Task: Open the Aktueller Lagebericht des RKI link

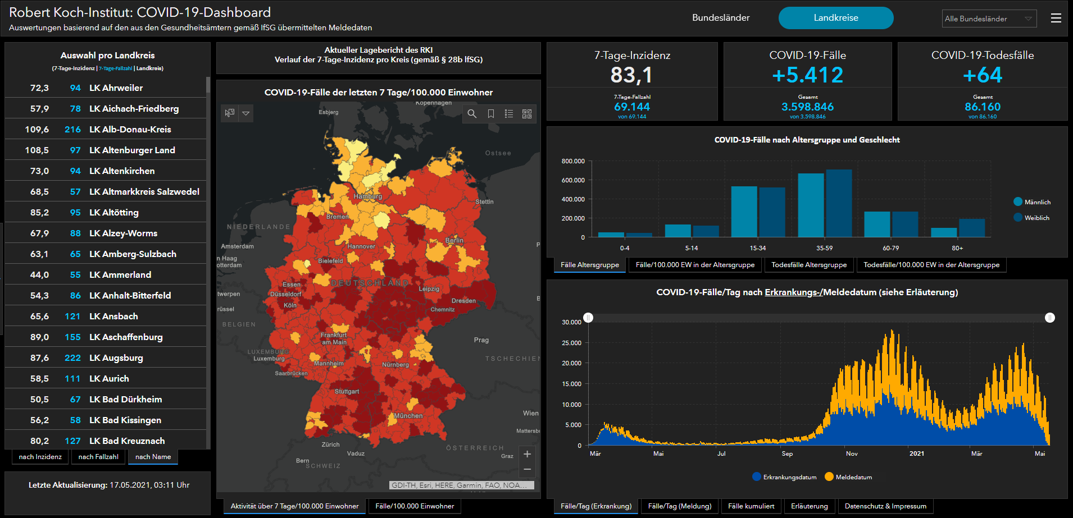Action: (378, 50)
